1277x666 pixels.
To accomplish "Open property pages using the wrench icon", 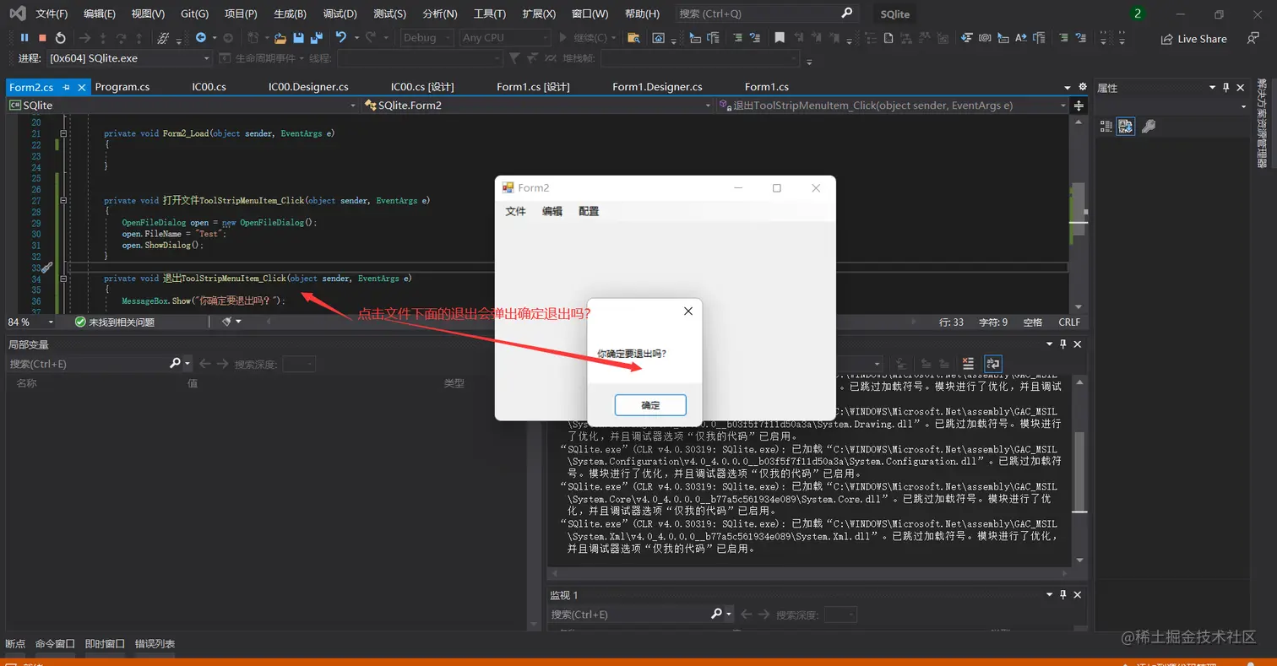I will coord(1148,126).
